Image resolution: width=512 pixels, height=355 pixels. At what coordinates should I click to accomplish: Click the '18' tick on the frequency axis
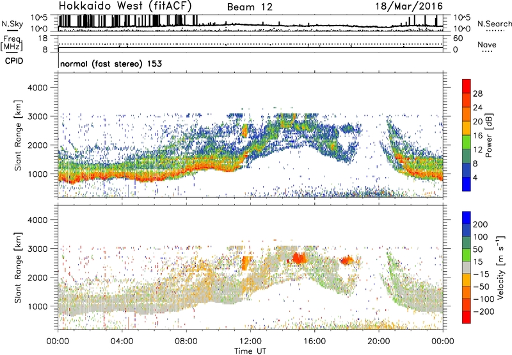(43, 38)
